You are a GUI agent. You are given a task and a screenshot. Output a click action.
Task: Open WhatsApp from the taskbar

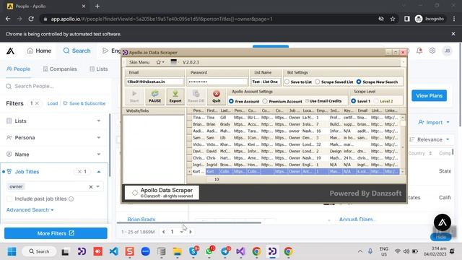coord(209,251)
